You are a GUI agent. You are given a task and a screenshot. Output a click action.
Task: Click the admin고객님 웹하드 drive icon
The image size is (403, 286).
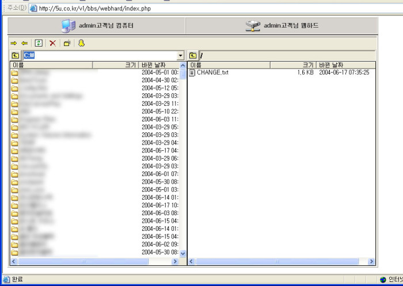[253, 26]
